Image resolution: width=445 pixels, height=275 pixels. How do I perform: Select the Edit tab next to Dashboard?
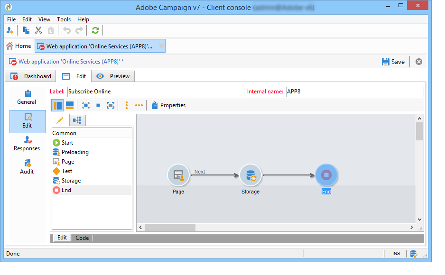click(74, 76)
